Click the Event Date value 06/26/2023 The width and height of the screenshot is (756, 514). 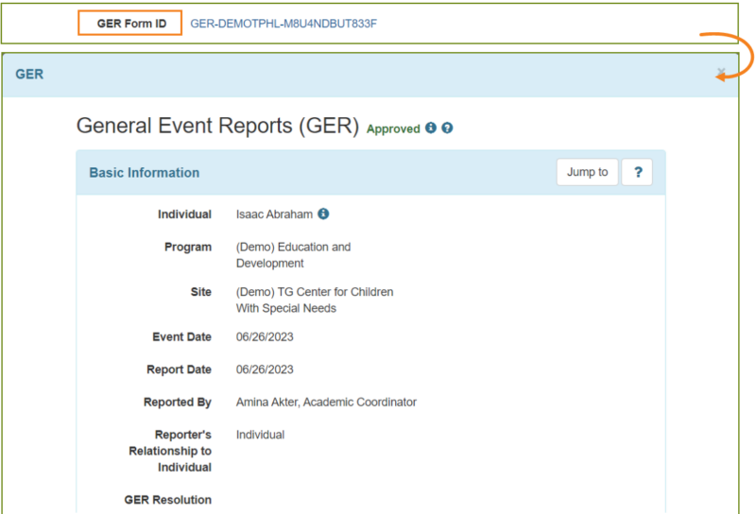[265, 337]
